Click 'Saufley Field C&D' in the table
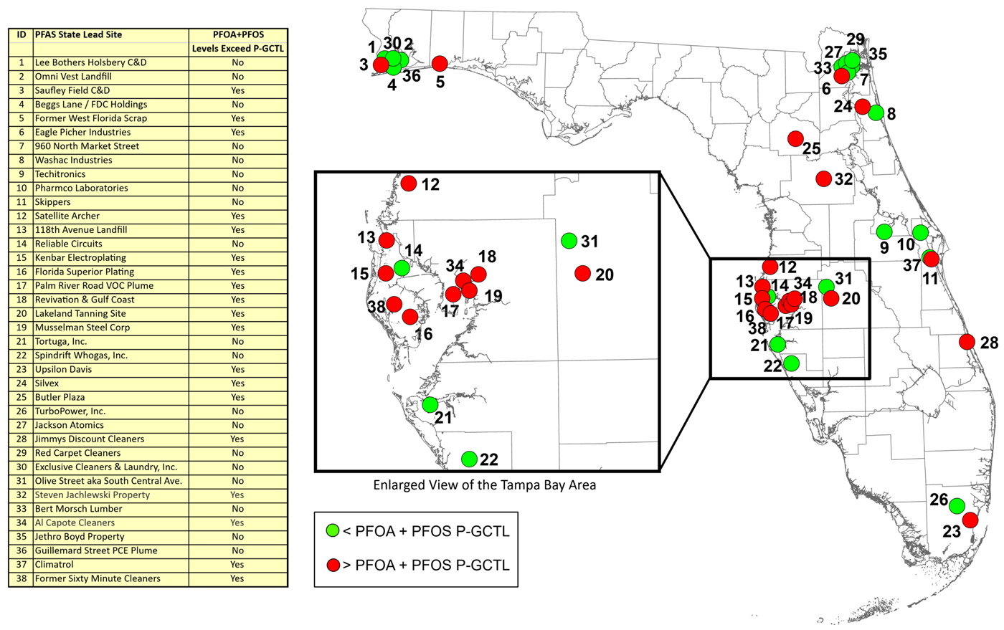 coord(72,90)
